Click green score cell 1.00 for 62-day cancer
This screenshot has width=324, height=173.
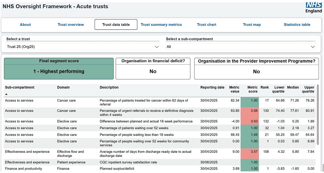coord(250,102)
